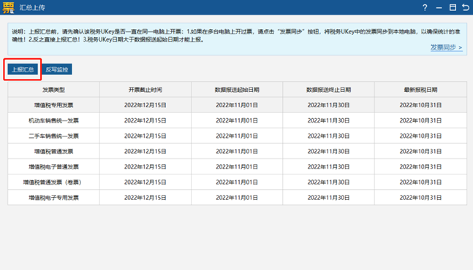473x270 pixels.
Task: Select the 二手车销售统一发票 row
Action: coord(237,136)
